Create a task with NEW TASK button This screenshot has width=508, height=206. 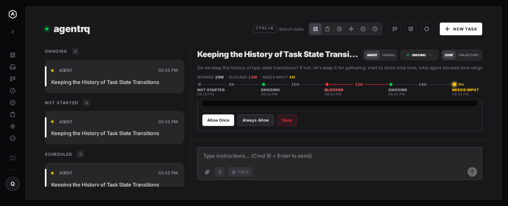coord(461,29)
